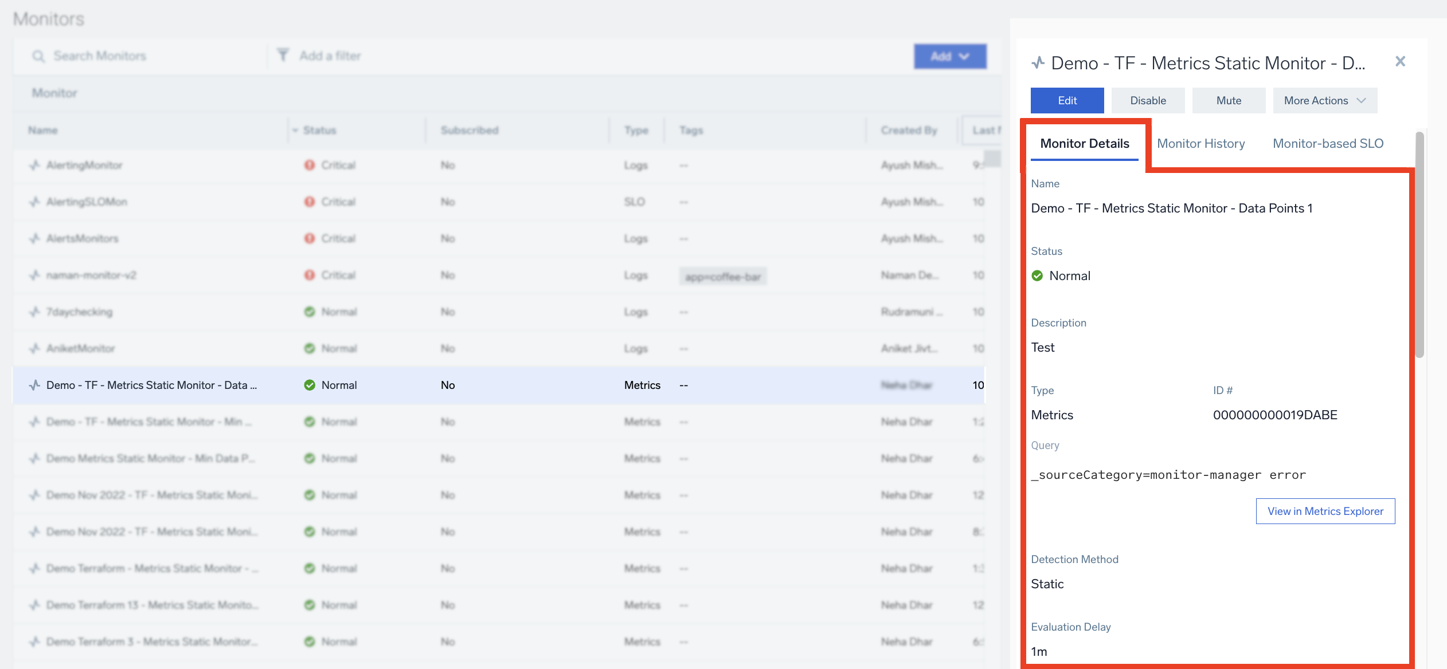The image size is (1447, 669).
Task: Click the monitor pulse icon beside AlertingMonitor
Action: (x=35, y=165)
